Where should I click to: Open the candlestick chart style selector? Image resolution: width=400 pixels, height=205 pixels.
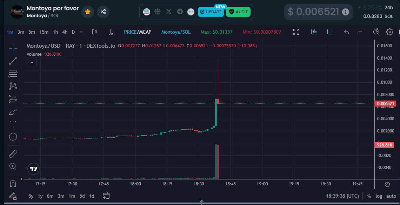point(94,32)
